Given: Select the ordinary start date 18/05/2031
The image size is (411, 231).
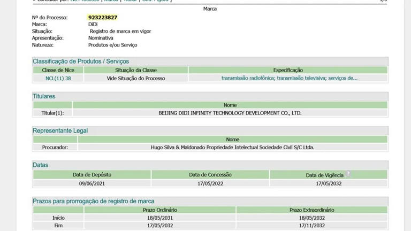Looking at the screenshot, I should pyautogui.click(x=160, y=218).
